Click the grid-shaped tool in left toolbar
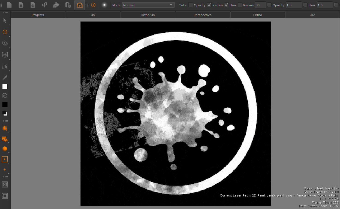This screenshot has height=209, width=340. 5,55
